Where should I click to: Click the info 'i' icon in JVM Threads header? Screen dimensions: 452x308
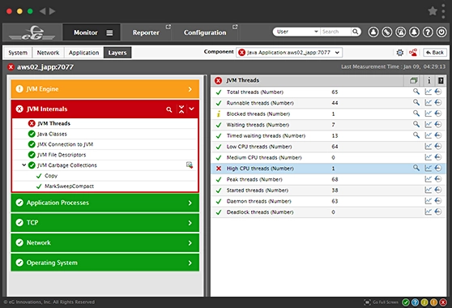click(429, 80)
